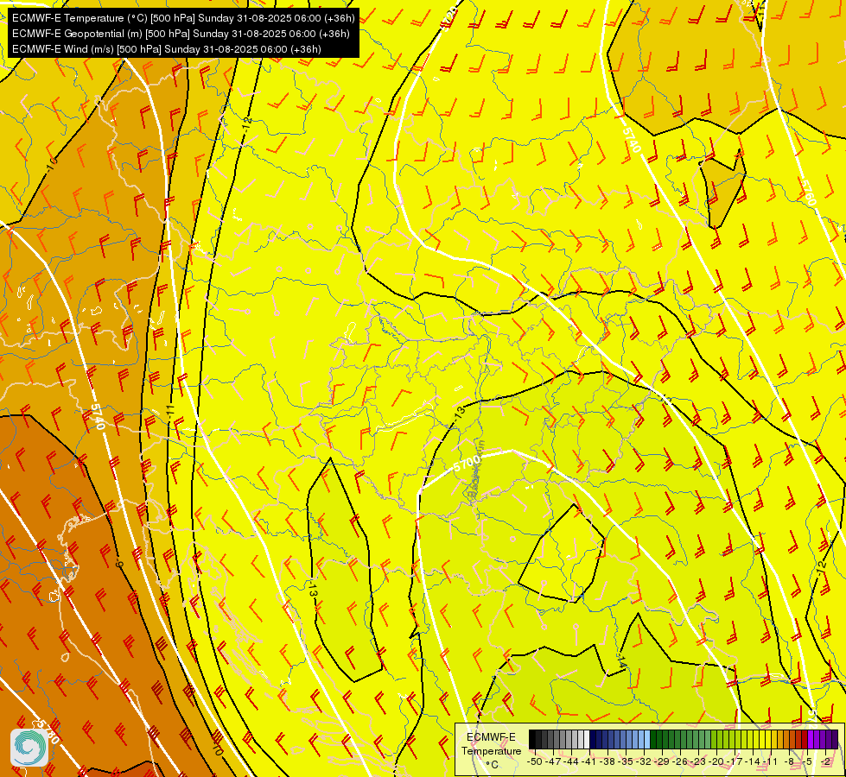Click the black -14 isotherm label on map
846x777 pixels.
coord(622,661)
